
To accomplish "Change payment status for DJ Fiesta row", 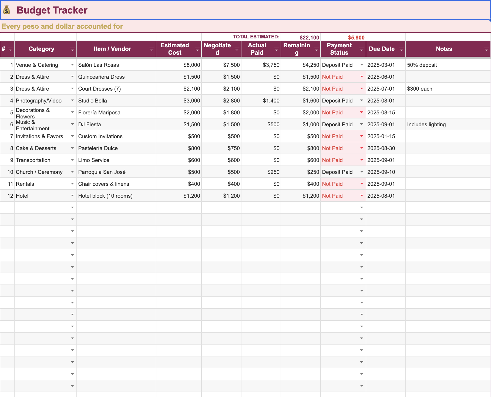I will pos(361,124).
